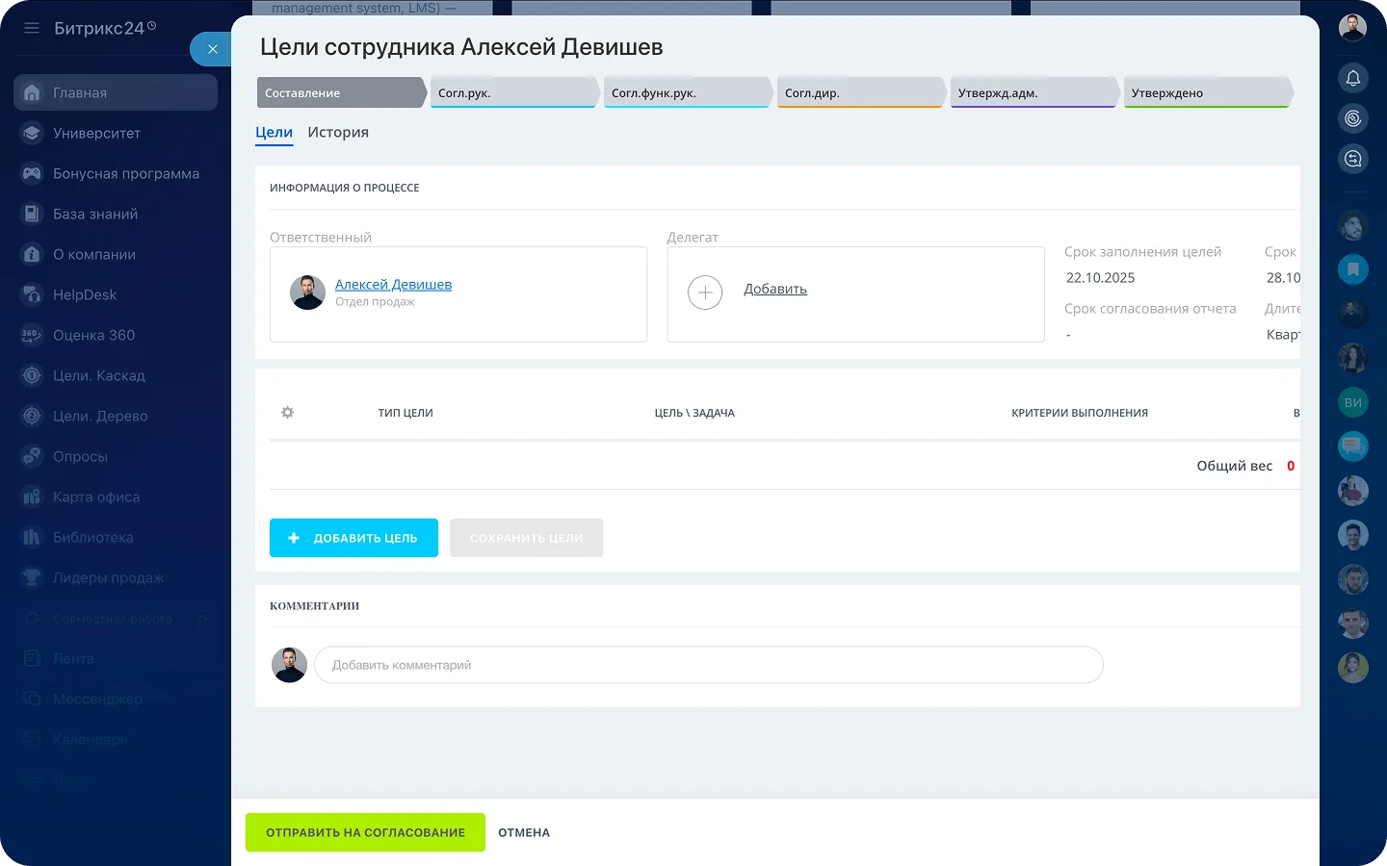Open the ВИ contact avatar

click(1352, 402)
